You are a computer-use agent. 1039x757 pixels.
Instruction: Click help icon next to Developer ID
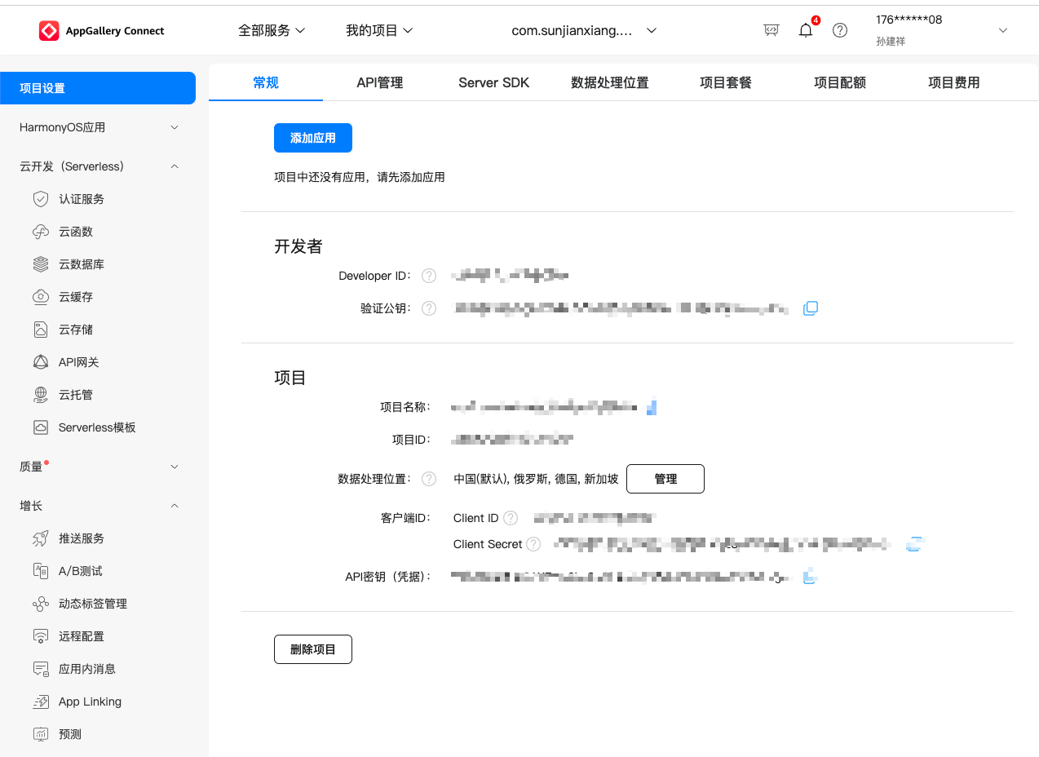pyautogui.click(x=429, y=276)
